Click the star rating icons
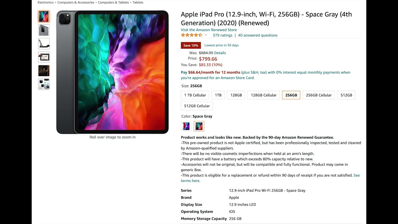Image resolution: width=398 pixels, height=224 pixels. (x=192, y=35)
